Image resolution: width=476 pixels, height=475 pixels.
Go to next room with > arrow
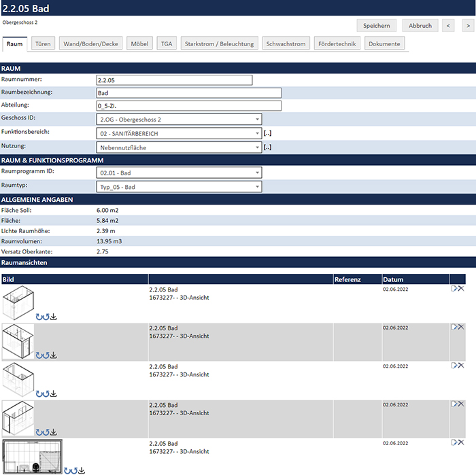(x=467, y=26)
